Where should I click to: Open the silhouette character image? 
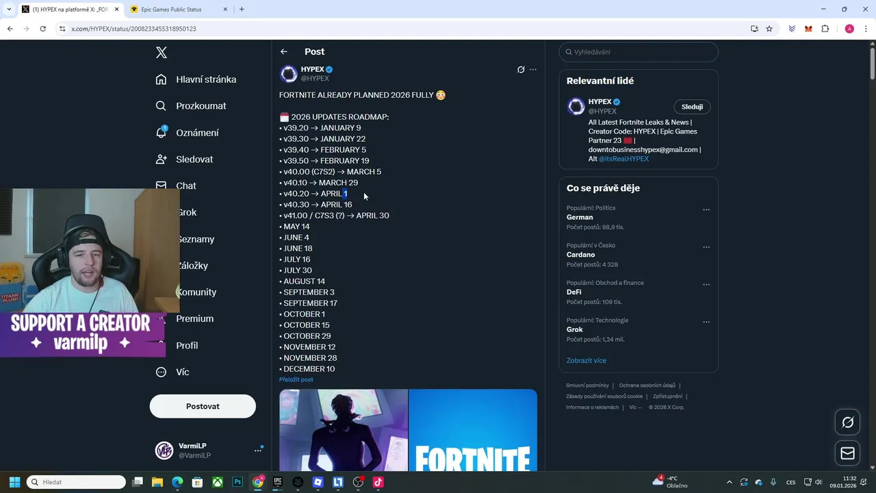344,431
